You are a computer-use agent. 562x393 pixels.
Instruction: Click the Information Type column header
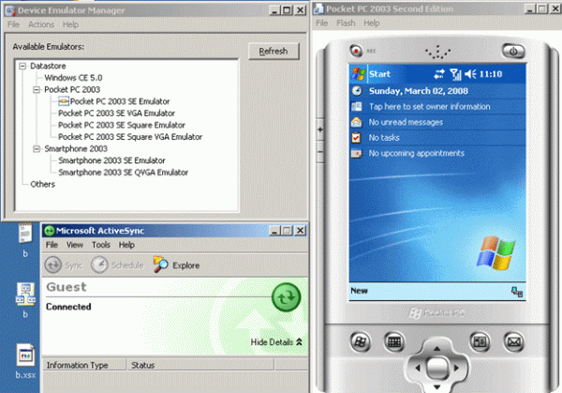(x=84, y=365)
